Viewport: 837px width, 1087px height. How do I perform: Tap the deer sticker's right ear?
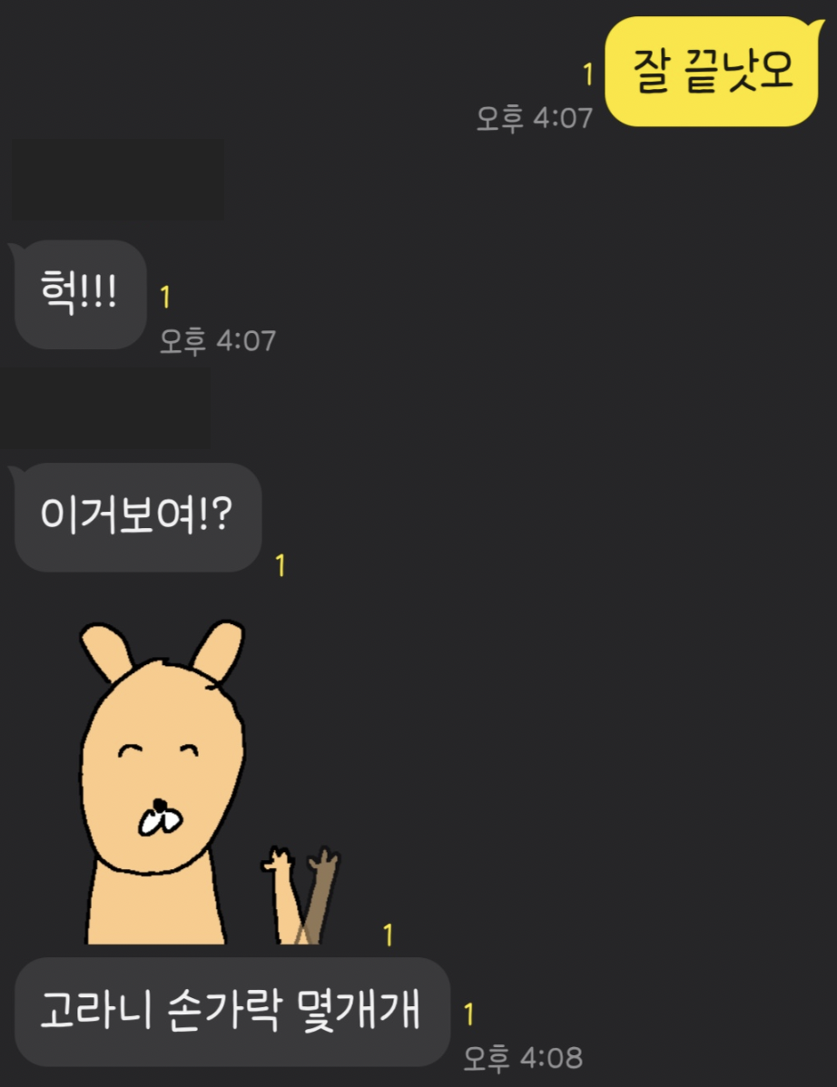[218, 650]
